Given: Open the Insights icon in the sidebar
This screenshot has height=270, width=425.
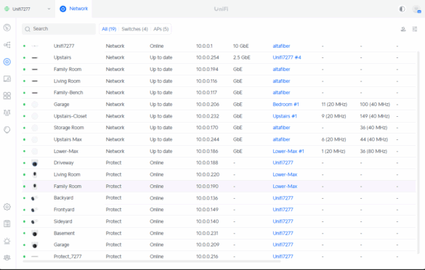Looking at the screenshot, I should coord(7,112).
